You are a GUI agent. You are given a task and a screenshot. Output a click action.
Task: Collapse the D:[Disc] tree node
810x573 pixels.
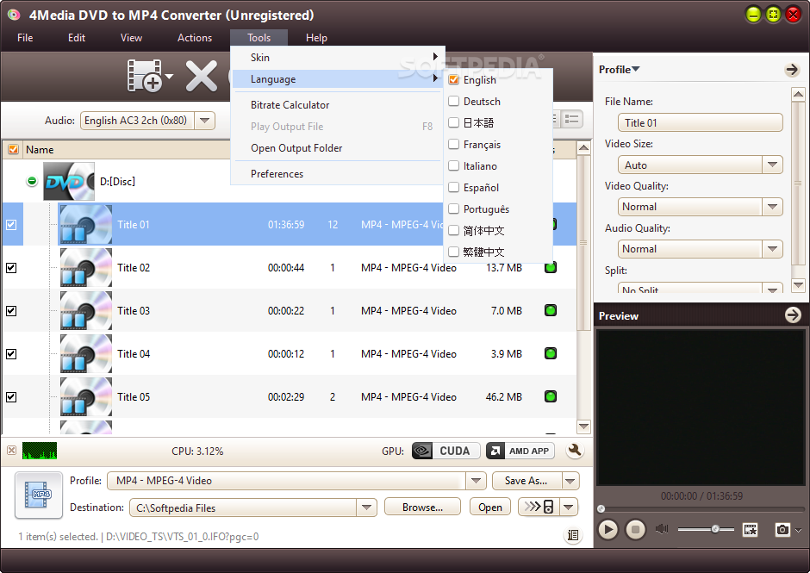point(32,181)
